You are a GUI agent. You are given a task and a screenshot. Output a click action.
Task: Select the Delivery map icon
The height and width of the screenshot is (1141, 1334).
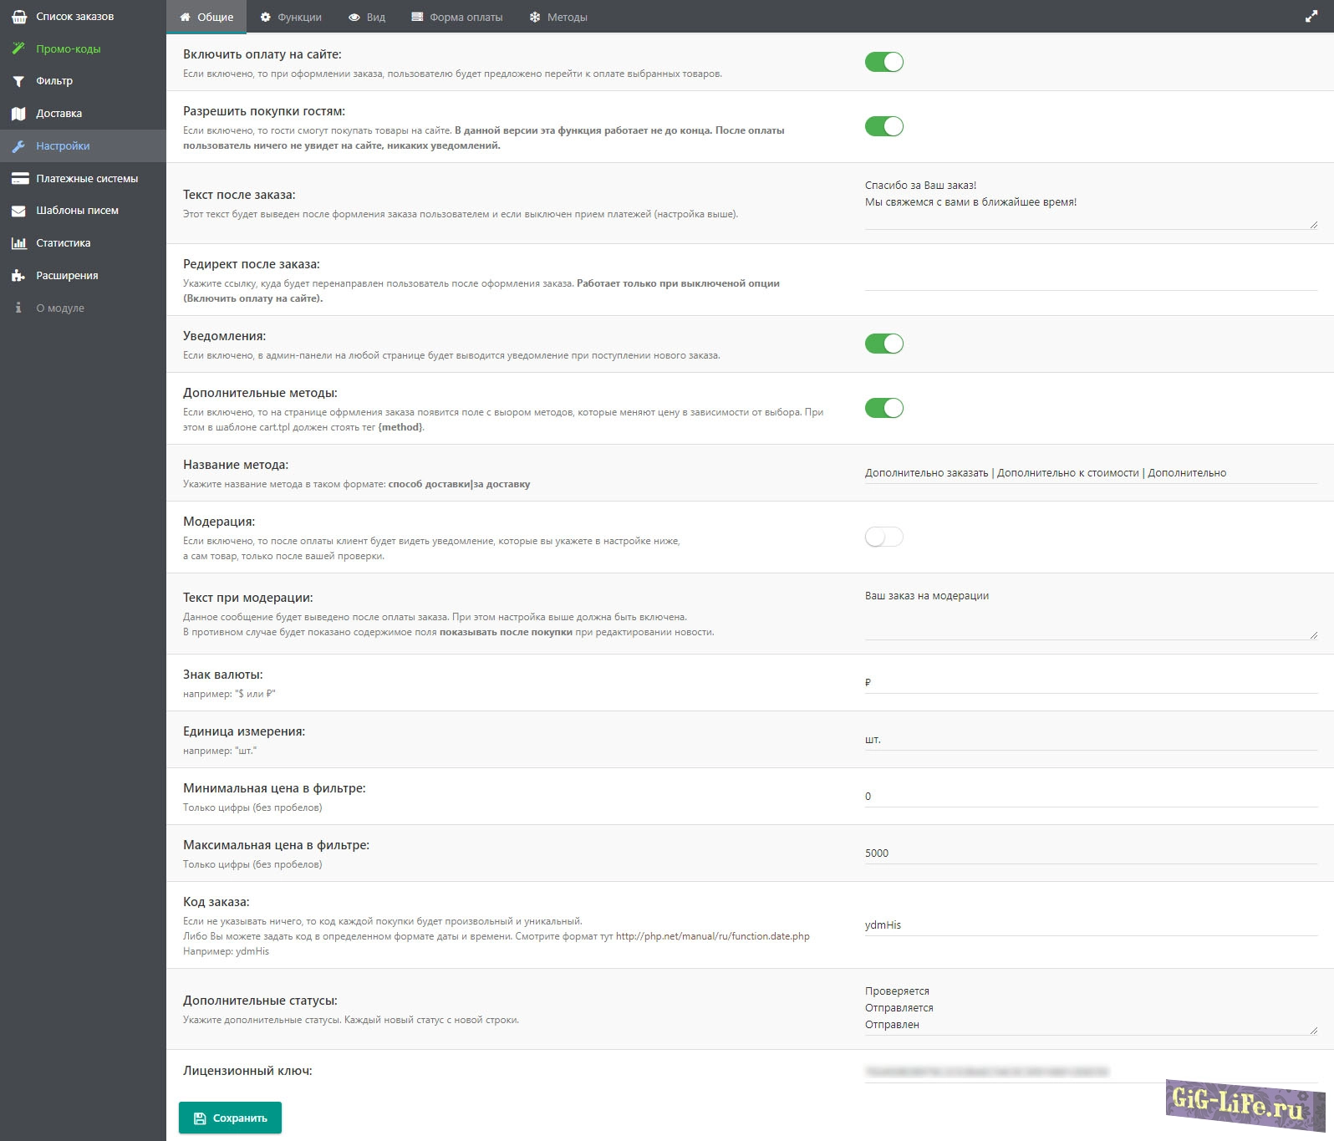18,114
